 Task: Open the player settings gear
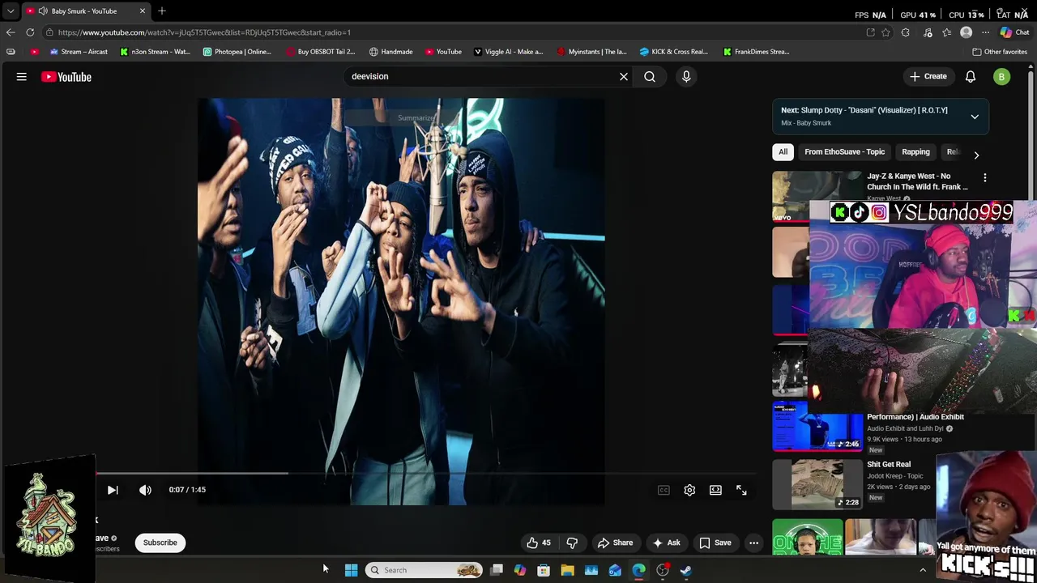coord(689,490)
